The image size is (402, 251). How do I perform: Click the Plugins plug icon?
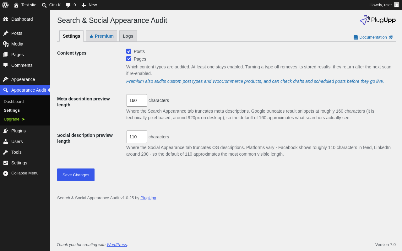6,131
